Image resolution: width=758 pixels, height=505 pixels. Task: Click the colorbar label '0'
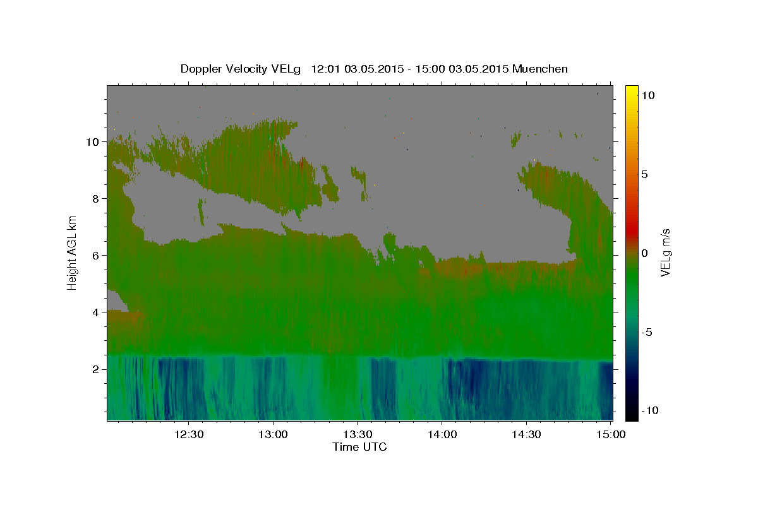tap(644, 253)
